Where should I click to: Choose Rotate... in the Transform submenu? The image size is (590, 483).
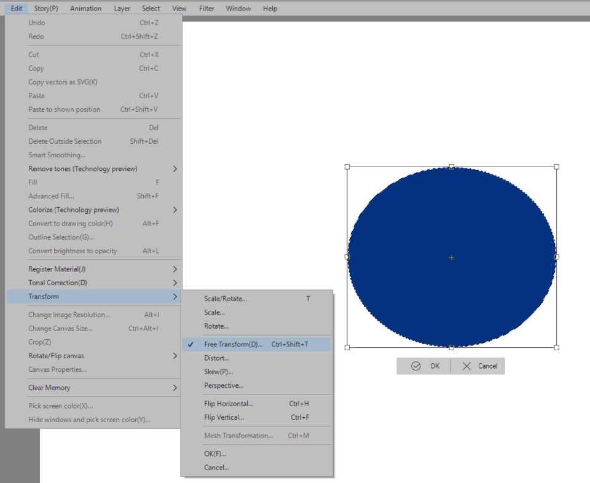coord(257,326)
